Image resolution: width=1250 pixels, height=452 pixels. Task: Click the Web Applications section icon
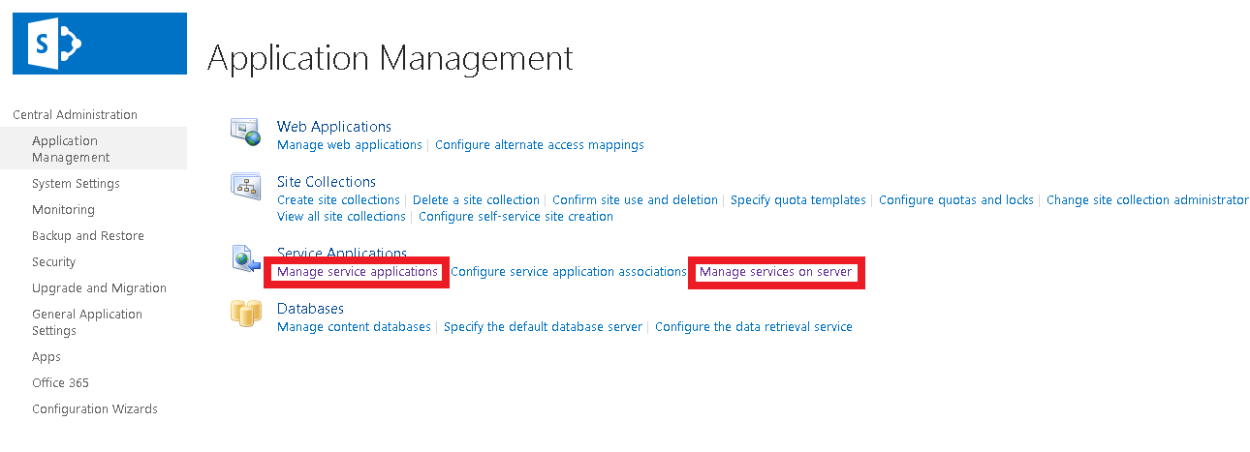(245, 132)
